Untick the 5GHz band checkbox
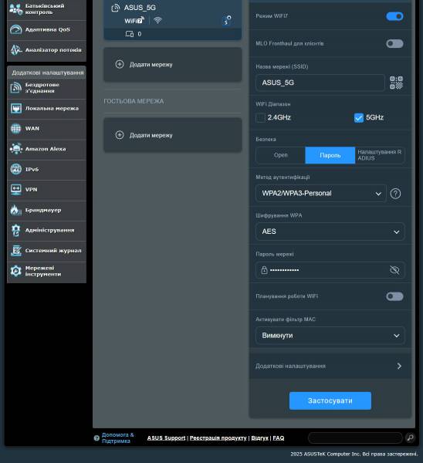 (359, 117)
